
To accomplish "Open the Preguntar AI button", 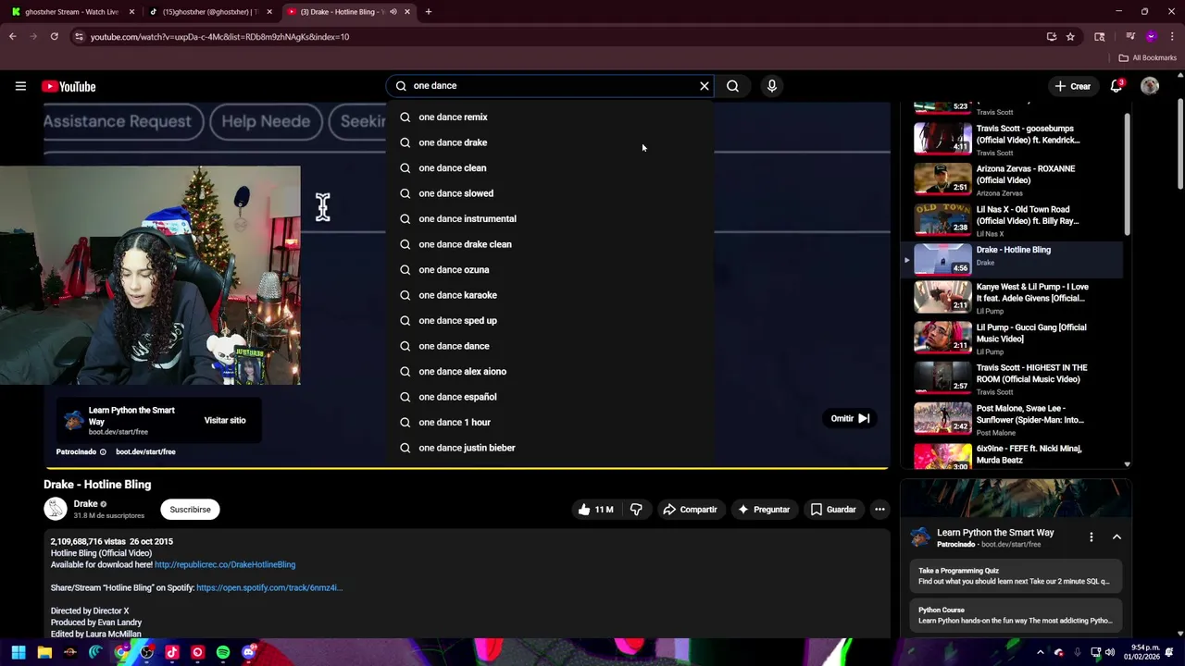I will click(764, 510).
